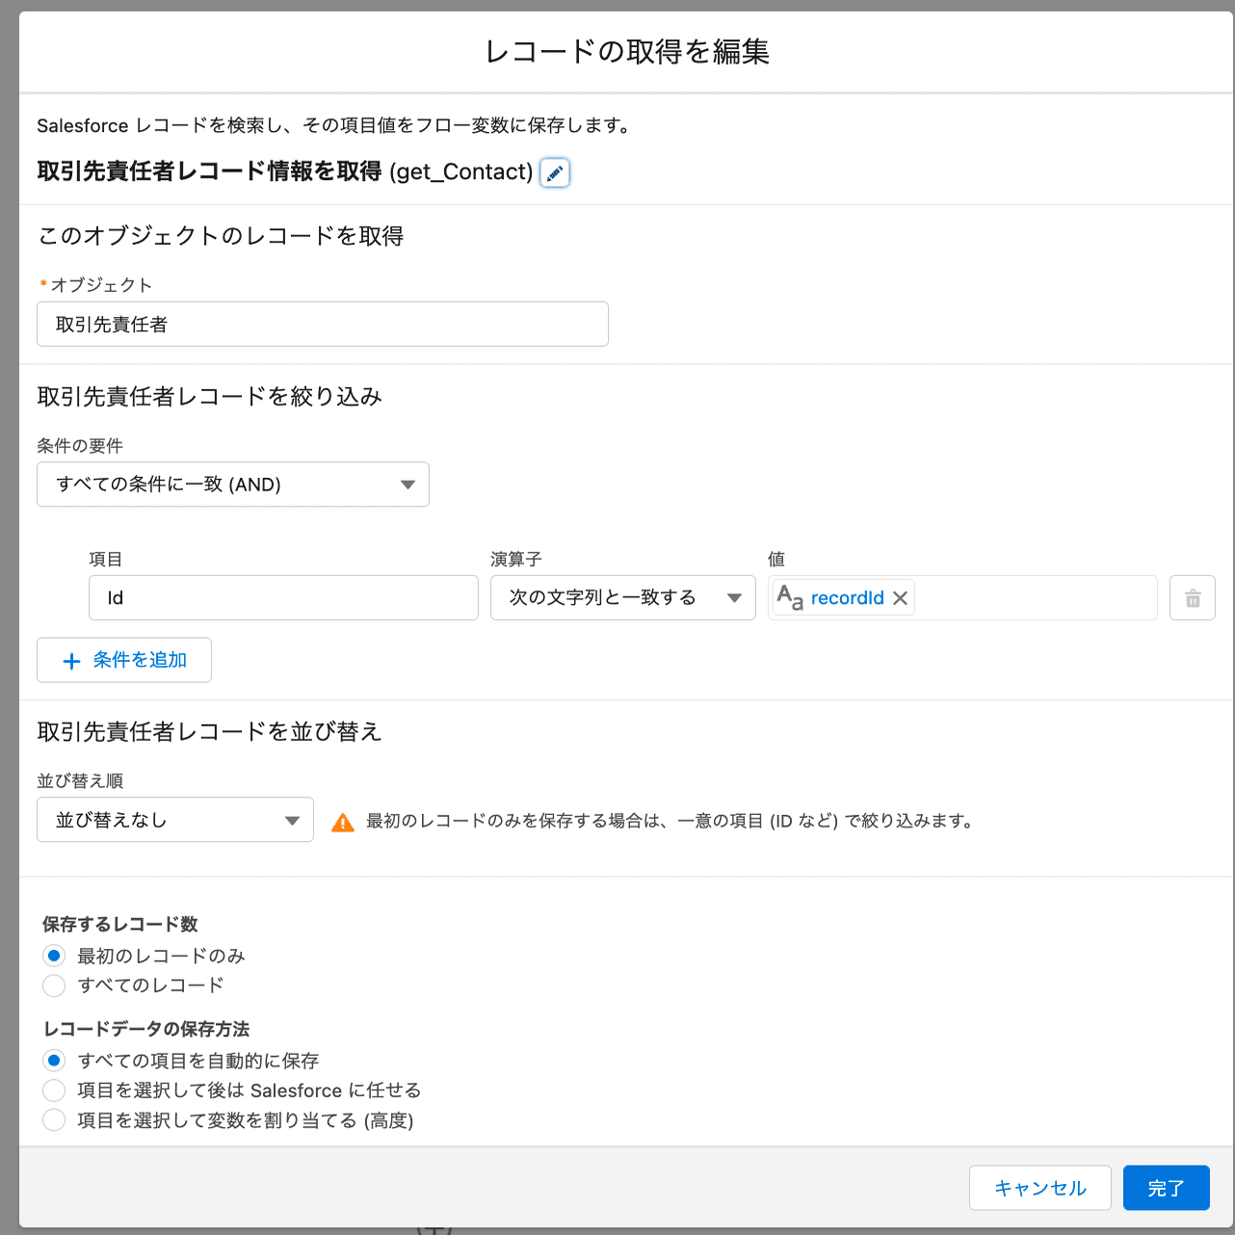Viewport: 1235px width, 1235px height.
Task: Click the キャンセル button
Action: [1039, 1188]
